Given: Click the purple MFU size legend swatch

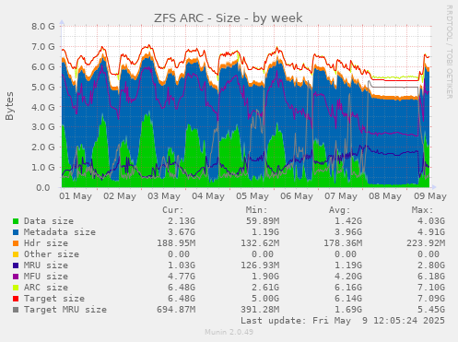Looking at the screenshot, I should tap(16, 277).
